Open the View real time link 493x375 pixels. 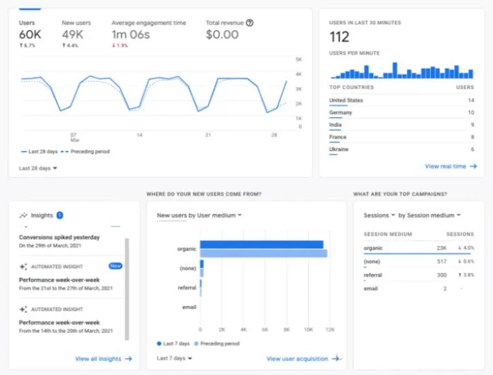(x=450, y=166)
